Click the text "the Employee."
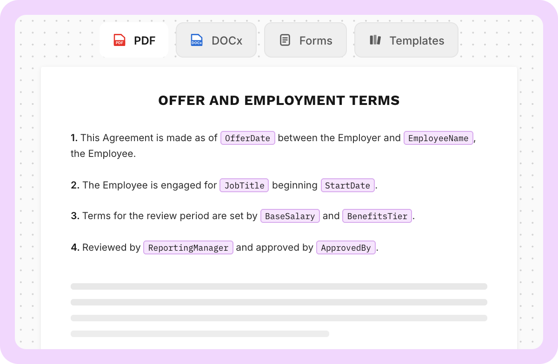Viewport: 558px width, 364px height. pyautogui.click(x=103, y=154)
